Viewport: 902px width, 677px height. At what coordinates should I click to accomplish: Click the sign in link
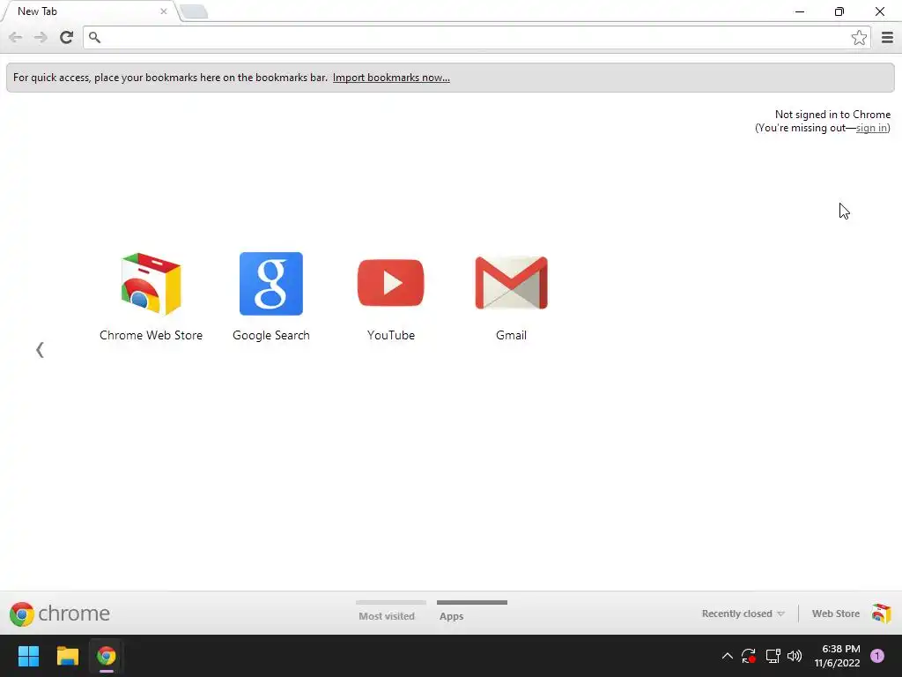[x=871, y=128]
